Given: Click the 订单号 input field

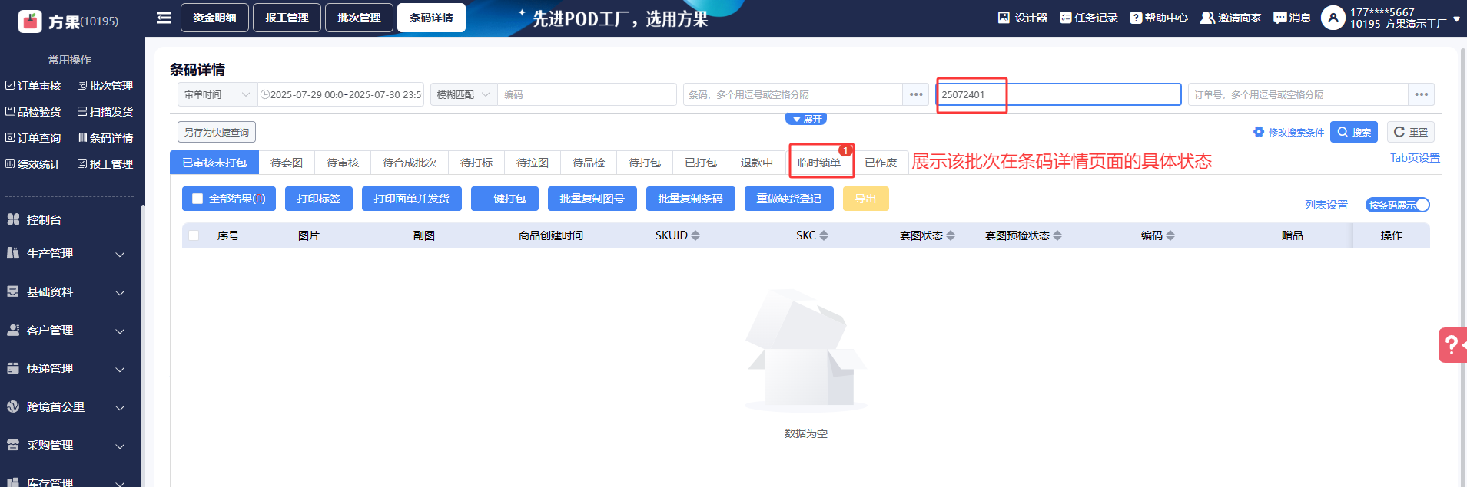Looking at the screenshot, I should (x=1299, y=94).
